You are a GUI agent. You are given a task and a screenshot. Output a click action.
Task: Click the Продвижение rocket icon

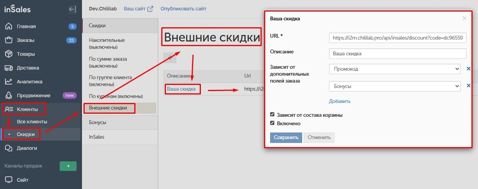point(8,96)
